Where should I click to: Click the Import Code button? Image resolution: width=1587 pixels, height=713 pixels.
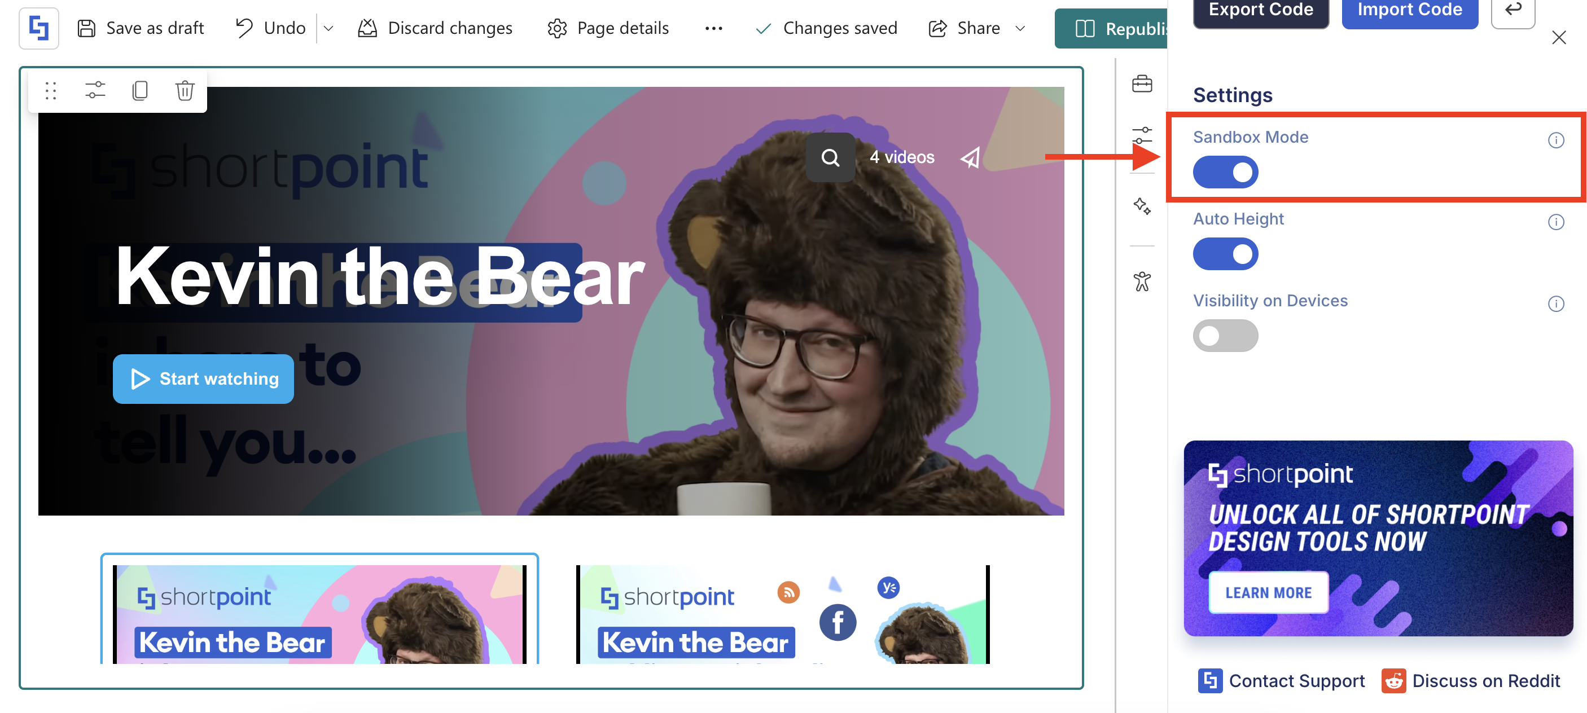pyautogui.click(x=1409, y=11)
